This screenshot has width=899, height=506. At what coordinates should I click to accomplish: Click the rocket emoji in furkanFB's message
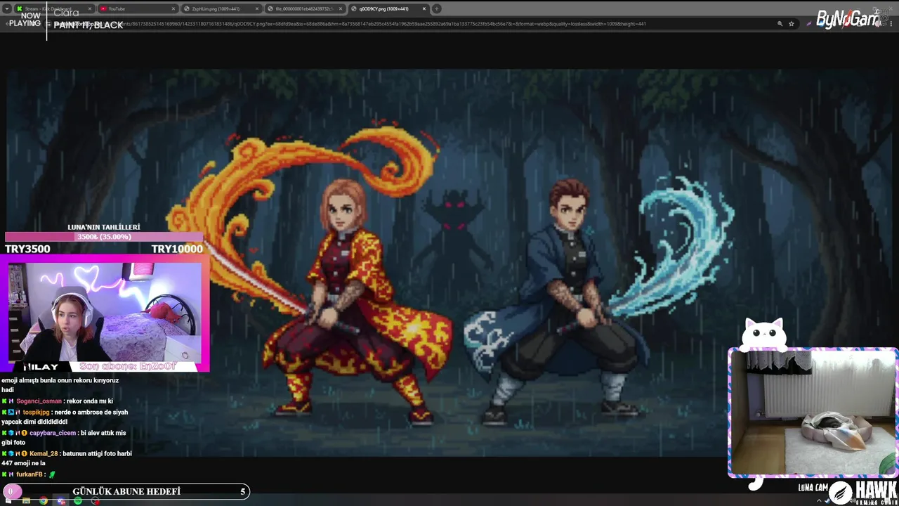51,475
